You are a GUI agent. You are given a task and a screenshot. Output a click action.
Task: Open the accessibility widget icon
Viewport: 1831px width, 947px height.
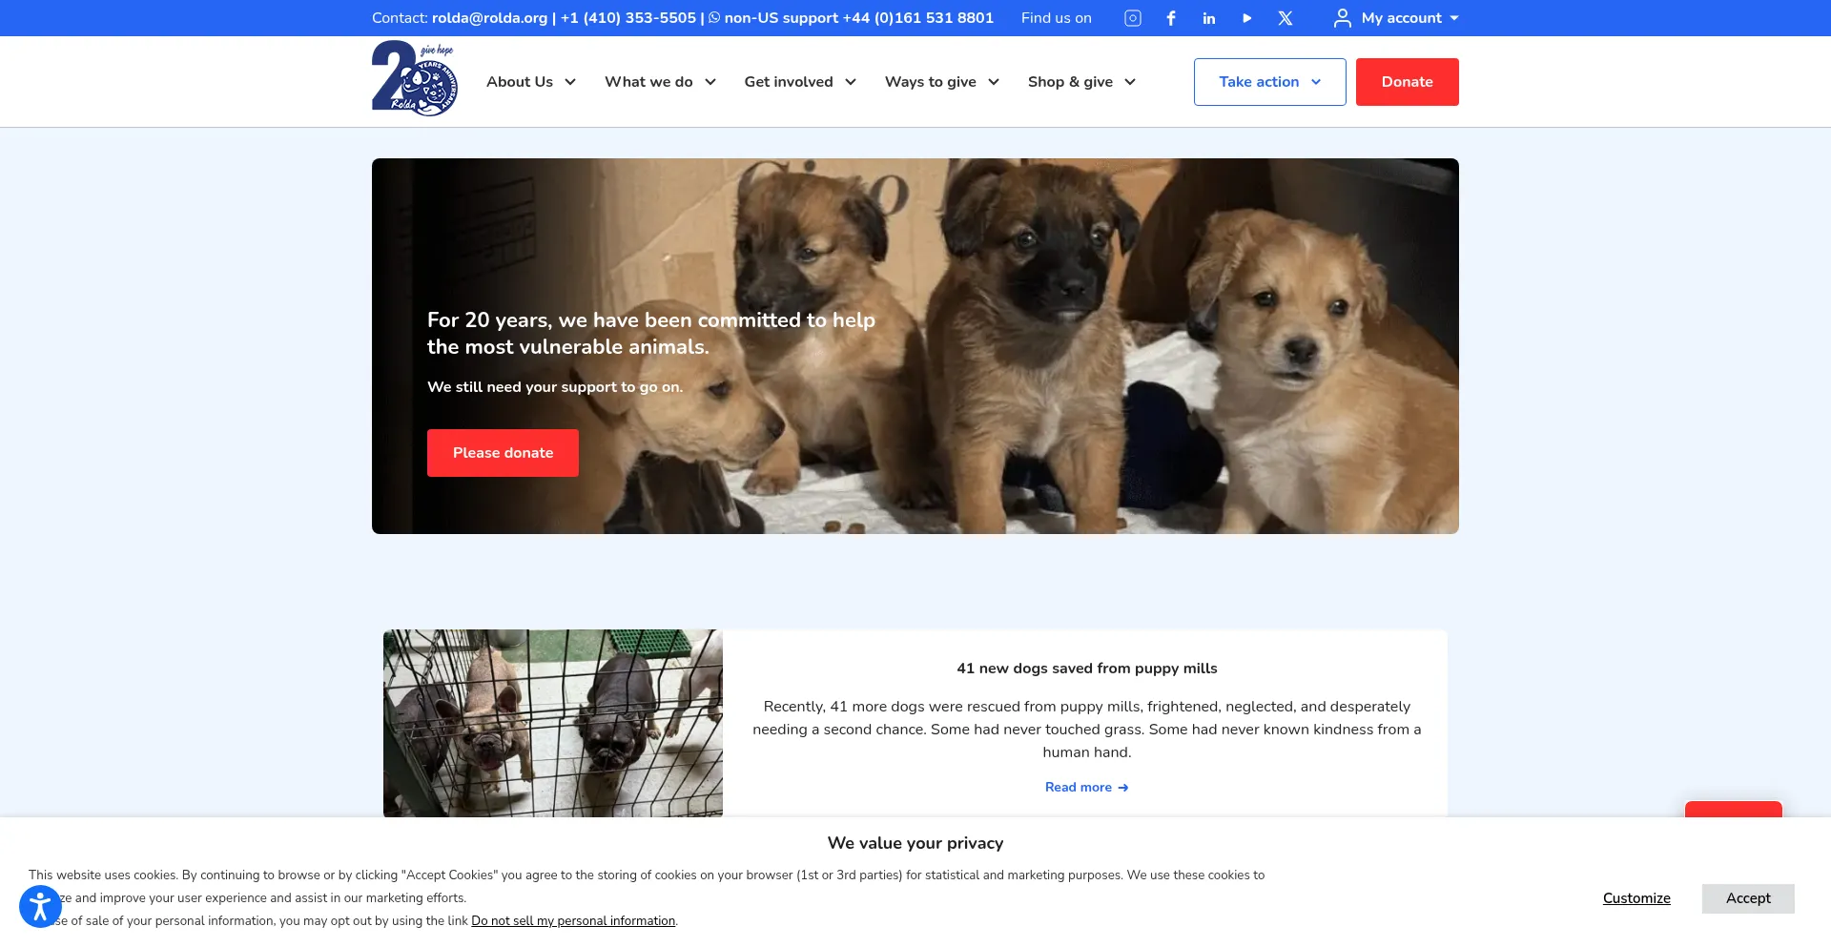coord(40,906)
